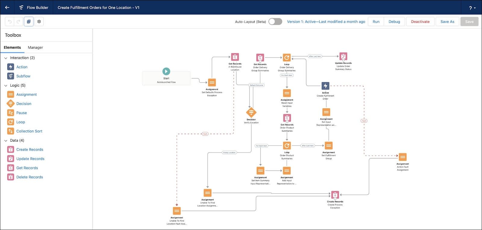Collapse the Interaction (2) section
The width and height of the screenshot is (482, 230).
(x=6, y=58)
